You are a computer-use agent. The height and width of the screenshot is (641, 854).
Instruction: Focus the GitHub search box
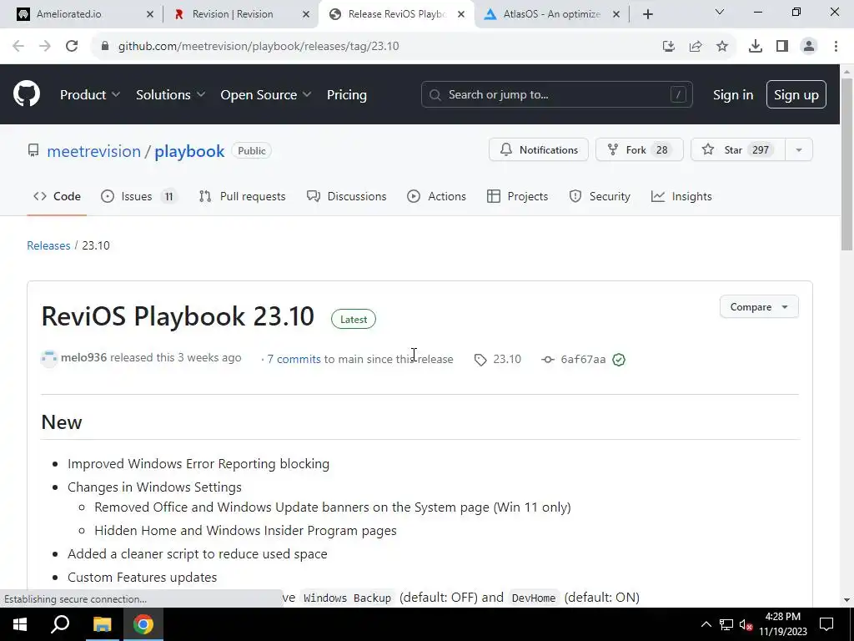(x=556, y=94)
